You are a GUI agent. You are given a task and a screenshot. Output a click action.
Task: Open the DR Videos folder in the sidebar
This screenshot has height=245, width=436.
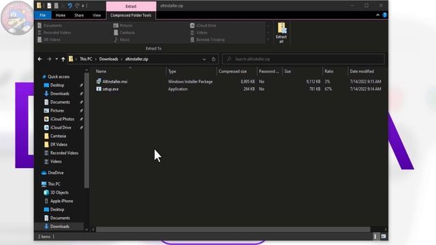click(x=59, y=144)
